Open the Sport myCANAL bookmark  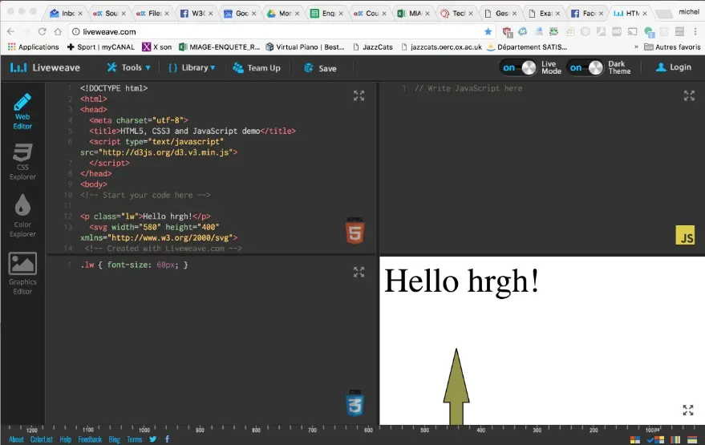coord(101,47)
